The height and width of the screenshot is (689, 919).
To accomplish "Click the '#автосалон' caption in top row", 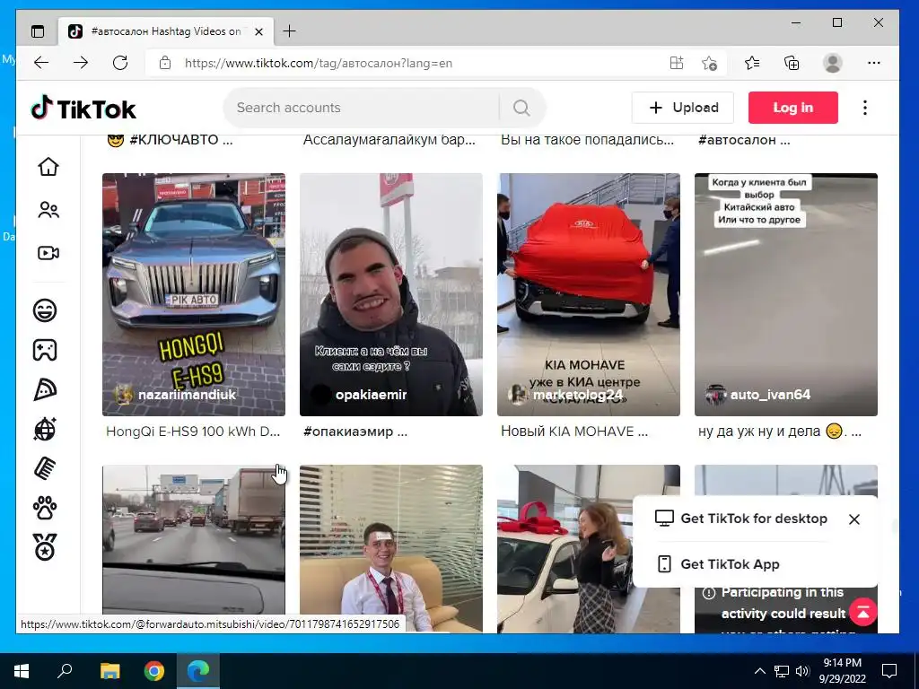I will (744, 140).
